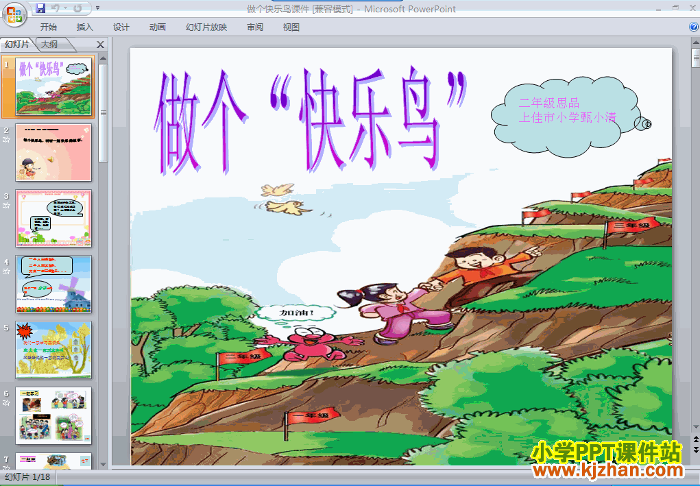Click the animation star under slide 4
The image size is (700, 486).
click(6, 271)
